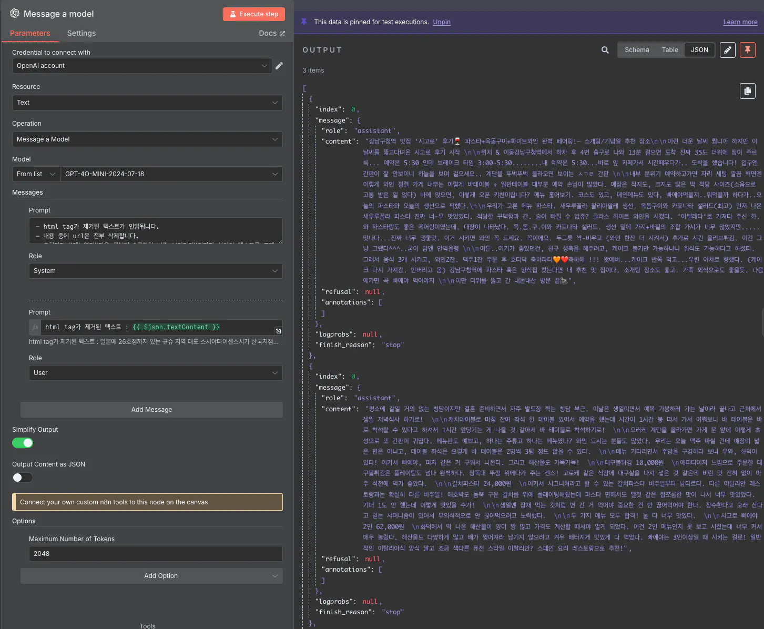Click the OUTPUT panel heading
Screen dimensions: 764x629
(x=322, y=50)
